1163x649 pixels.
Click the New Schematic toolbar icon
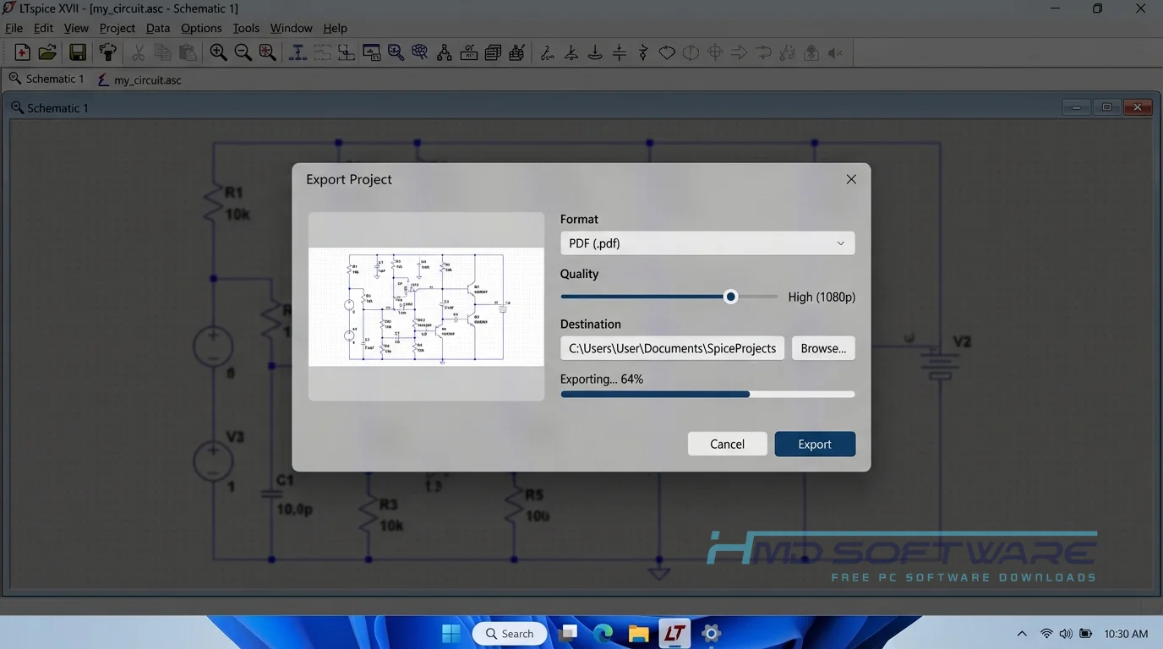[23, 52]
